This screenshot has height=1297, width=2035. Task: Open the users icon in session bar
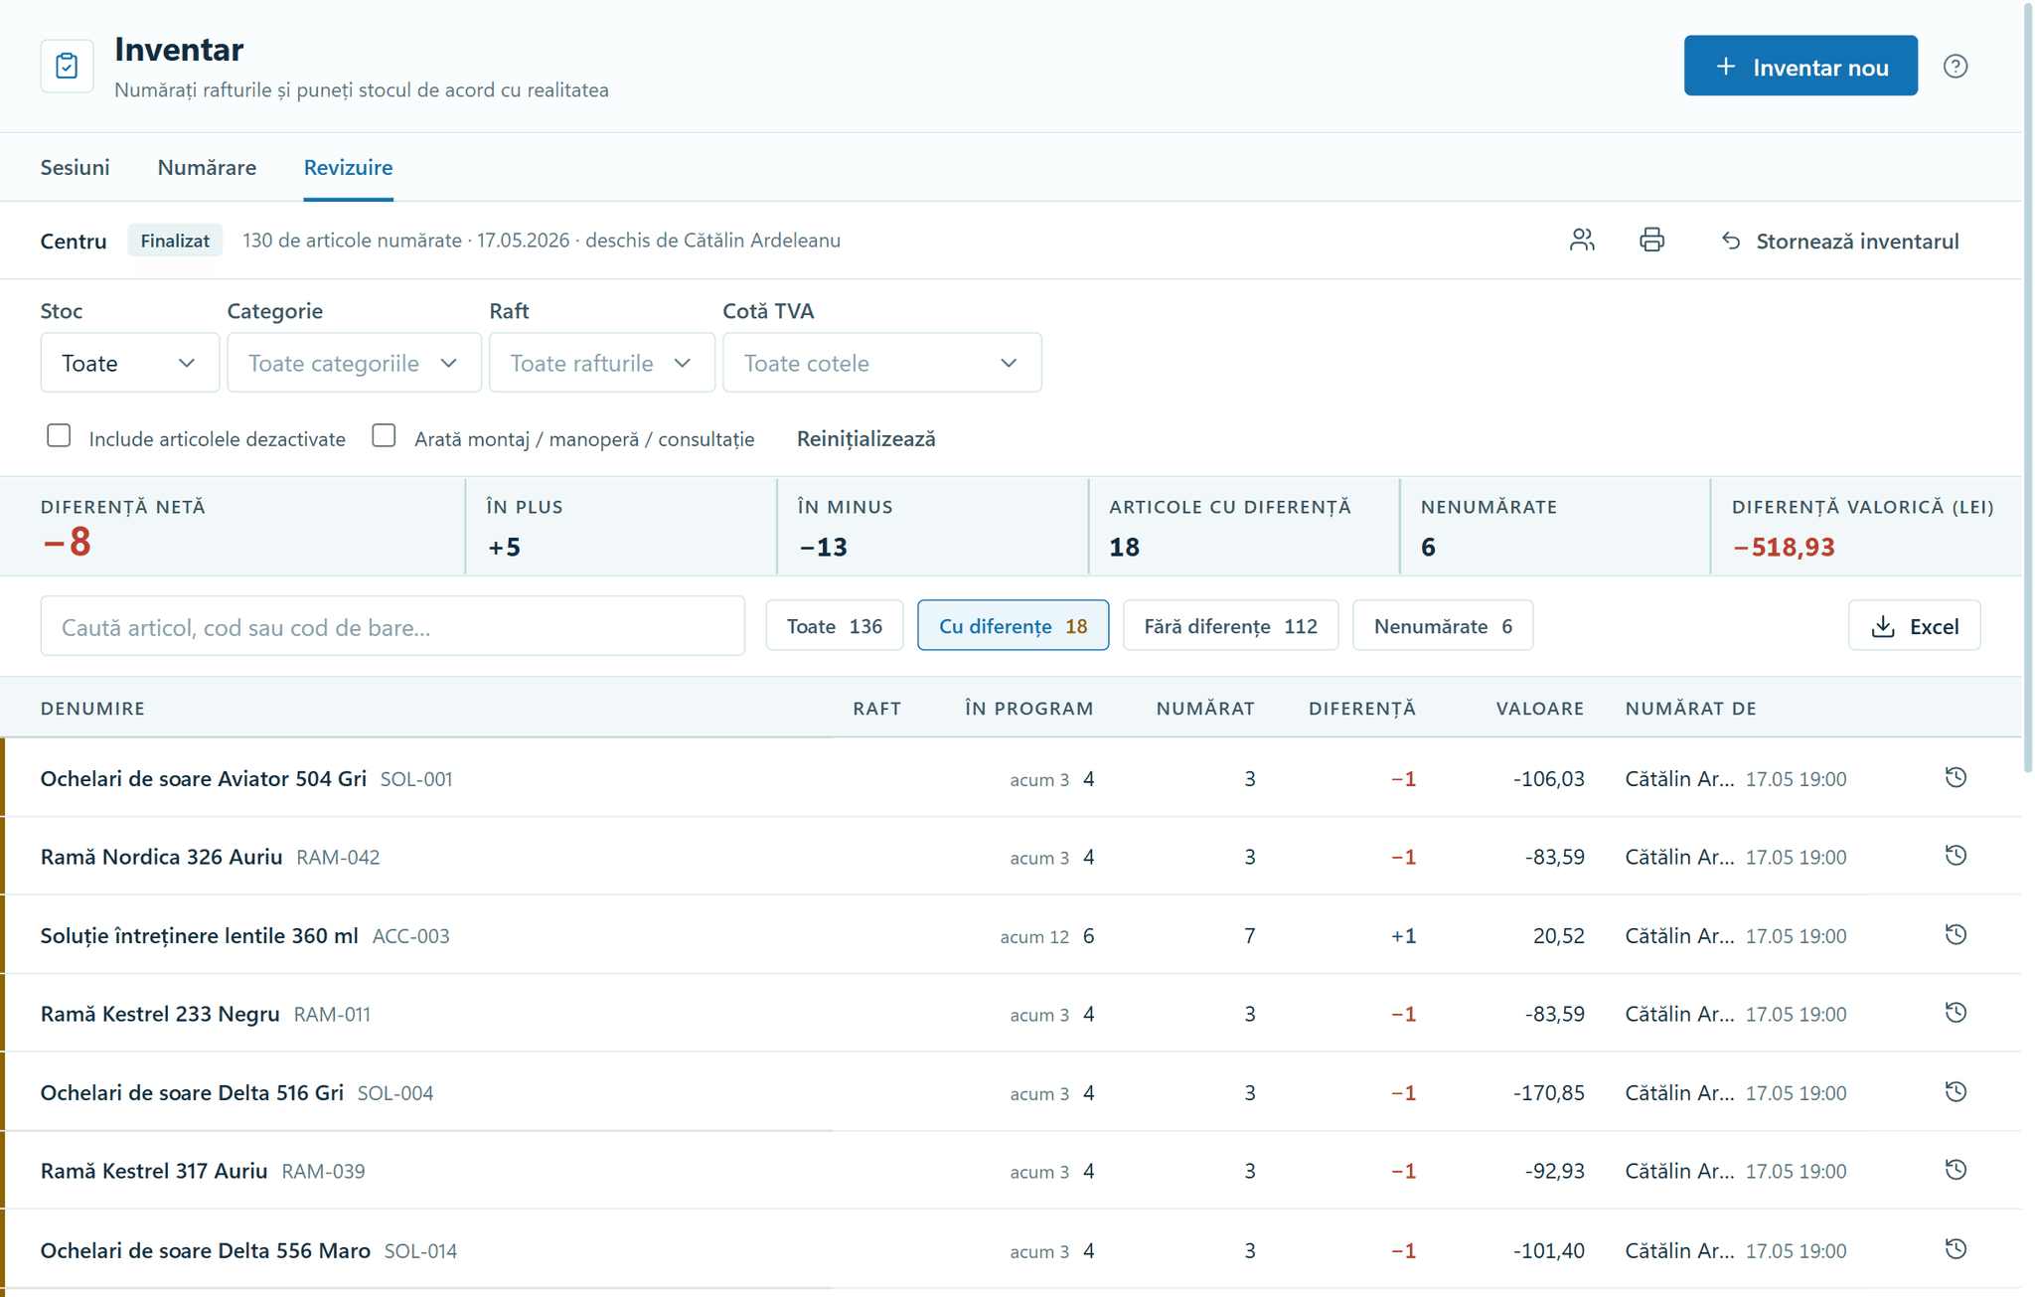[x=1582, y=240]
